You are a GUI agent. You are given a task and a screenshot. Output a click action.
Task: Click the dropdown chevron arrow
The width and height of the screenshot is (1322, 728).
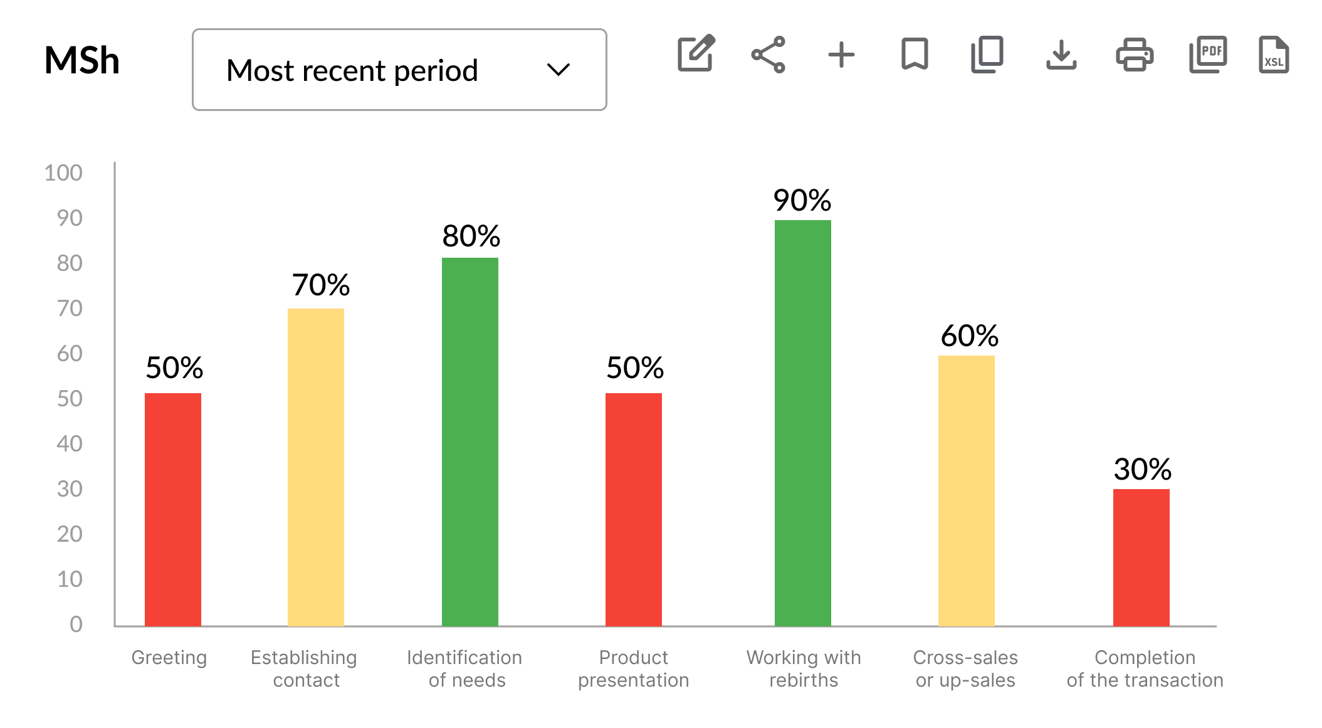click(x=558, y=70)
